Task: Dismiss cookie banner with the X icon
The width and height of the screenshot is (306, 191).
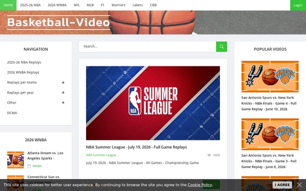Action: point(299,185)
